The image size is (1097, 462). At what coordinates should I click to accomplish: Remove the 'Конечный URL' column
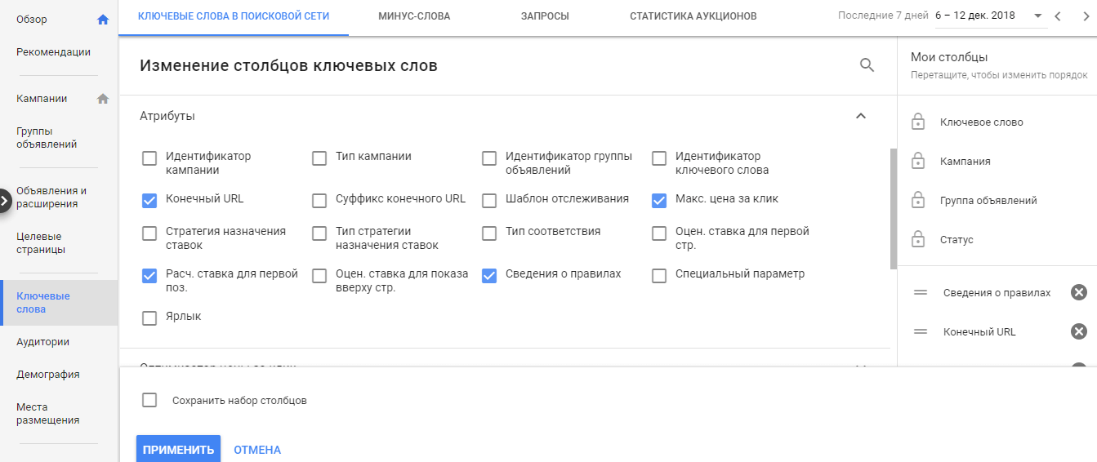click(1078, 331)
